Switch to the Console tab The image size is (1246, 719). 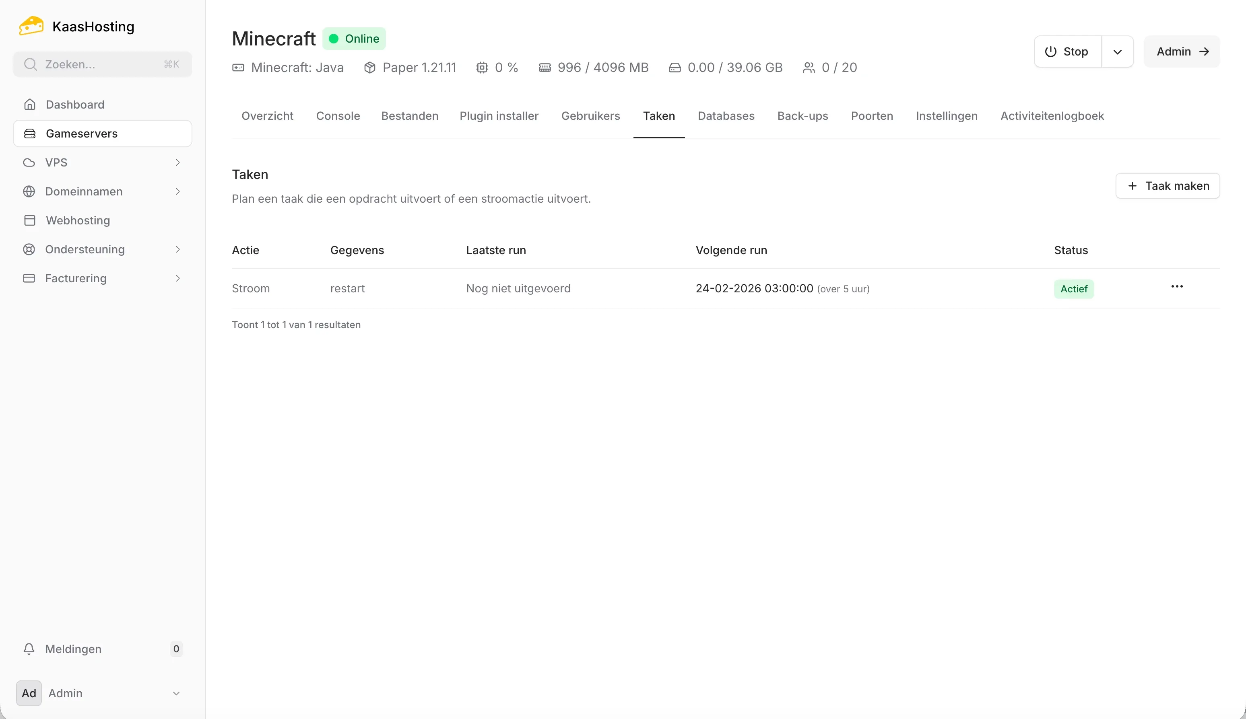click(x=338, y=115)
